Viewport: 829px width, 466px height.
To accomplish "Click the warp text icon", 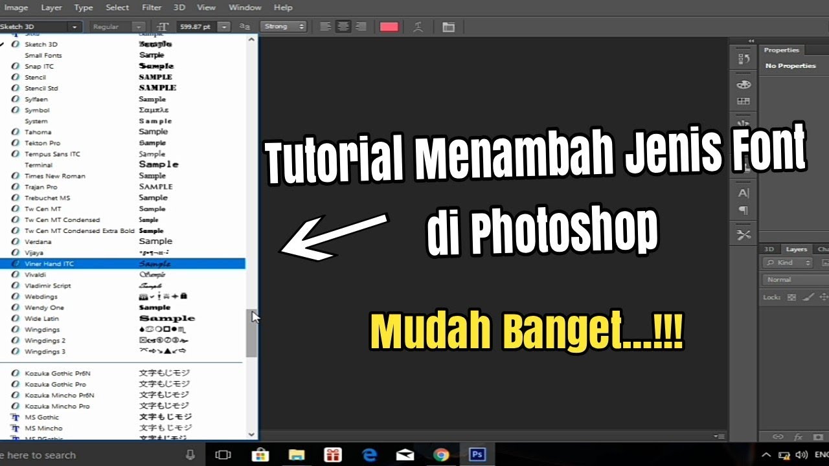I will [419, 27].
